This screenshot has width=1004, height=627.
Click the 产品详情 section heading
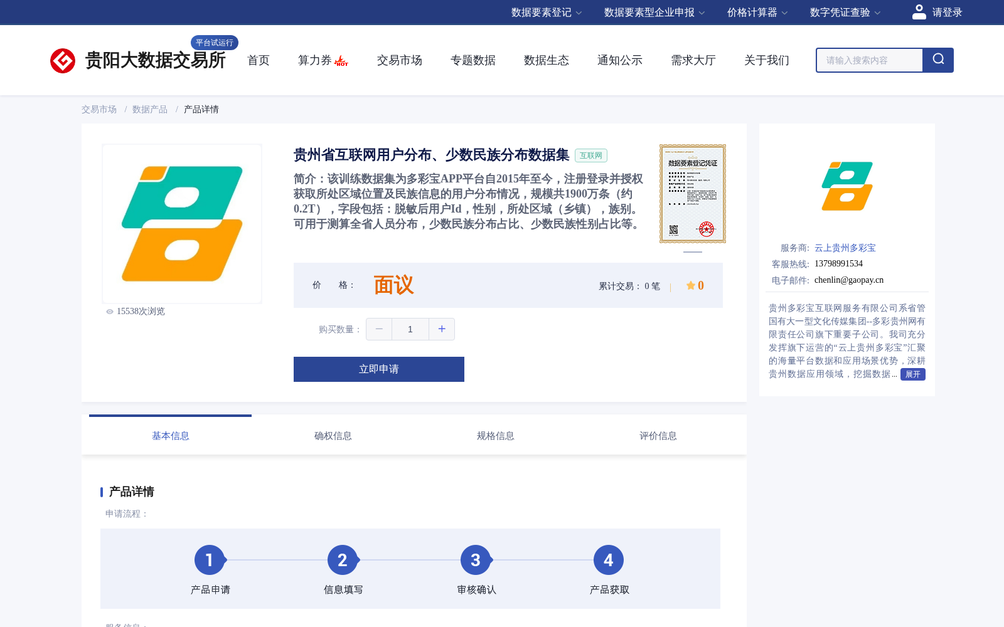tap(132, 492)
